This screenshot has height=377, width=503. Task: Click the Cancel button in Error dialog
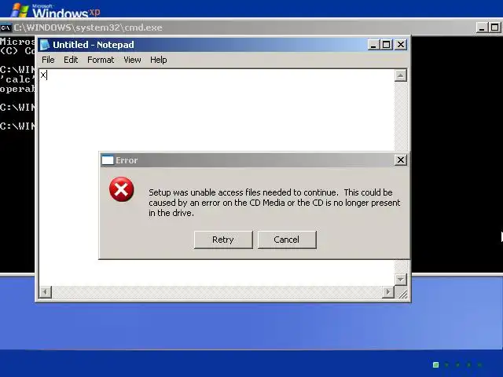[x=287, y=240]
